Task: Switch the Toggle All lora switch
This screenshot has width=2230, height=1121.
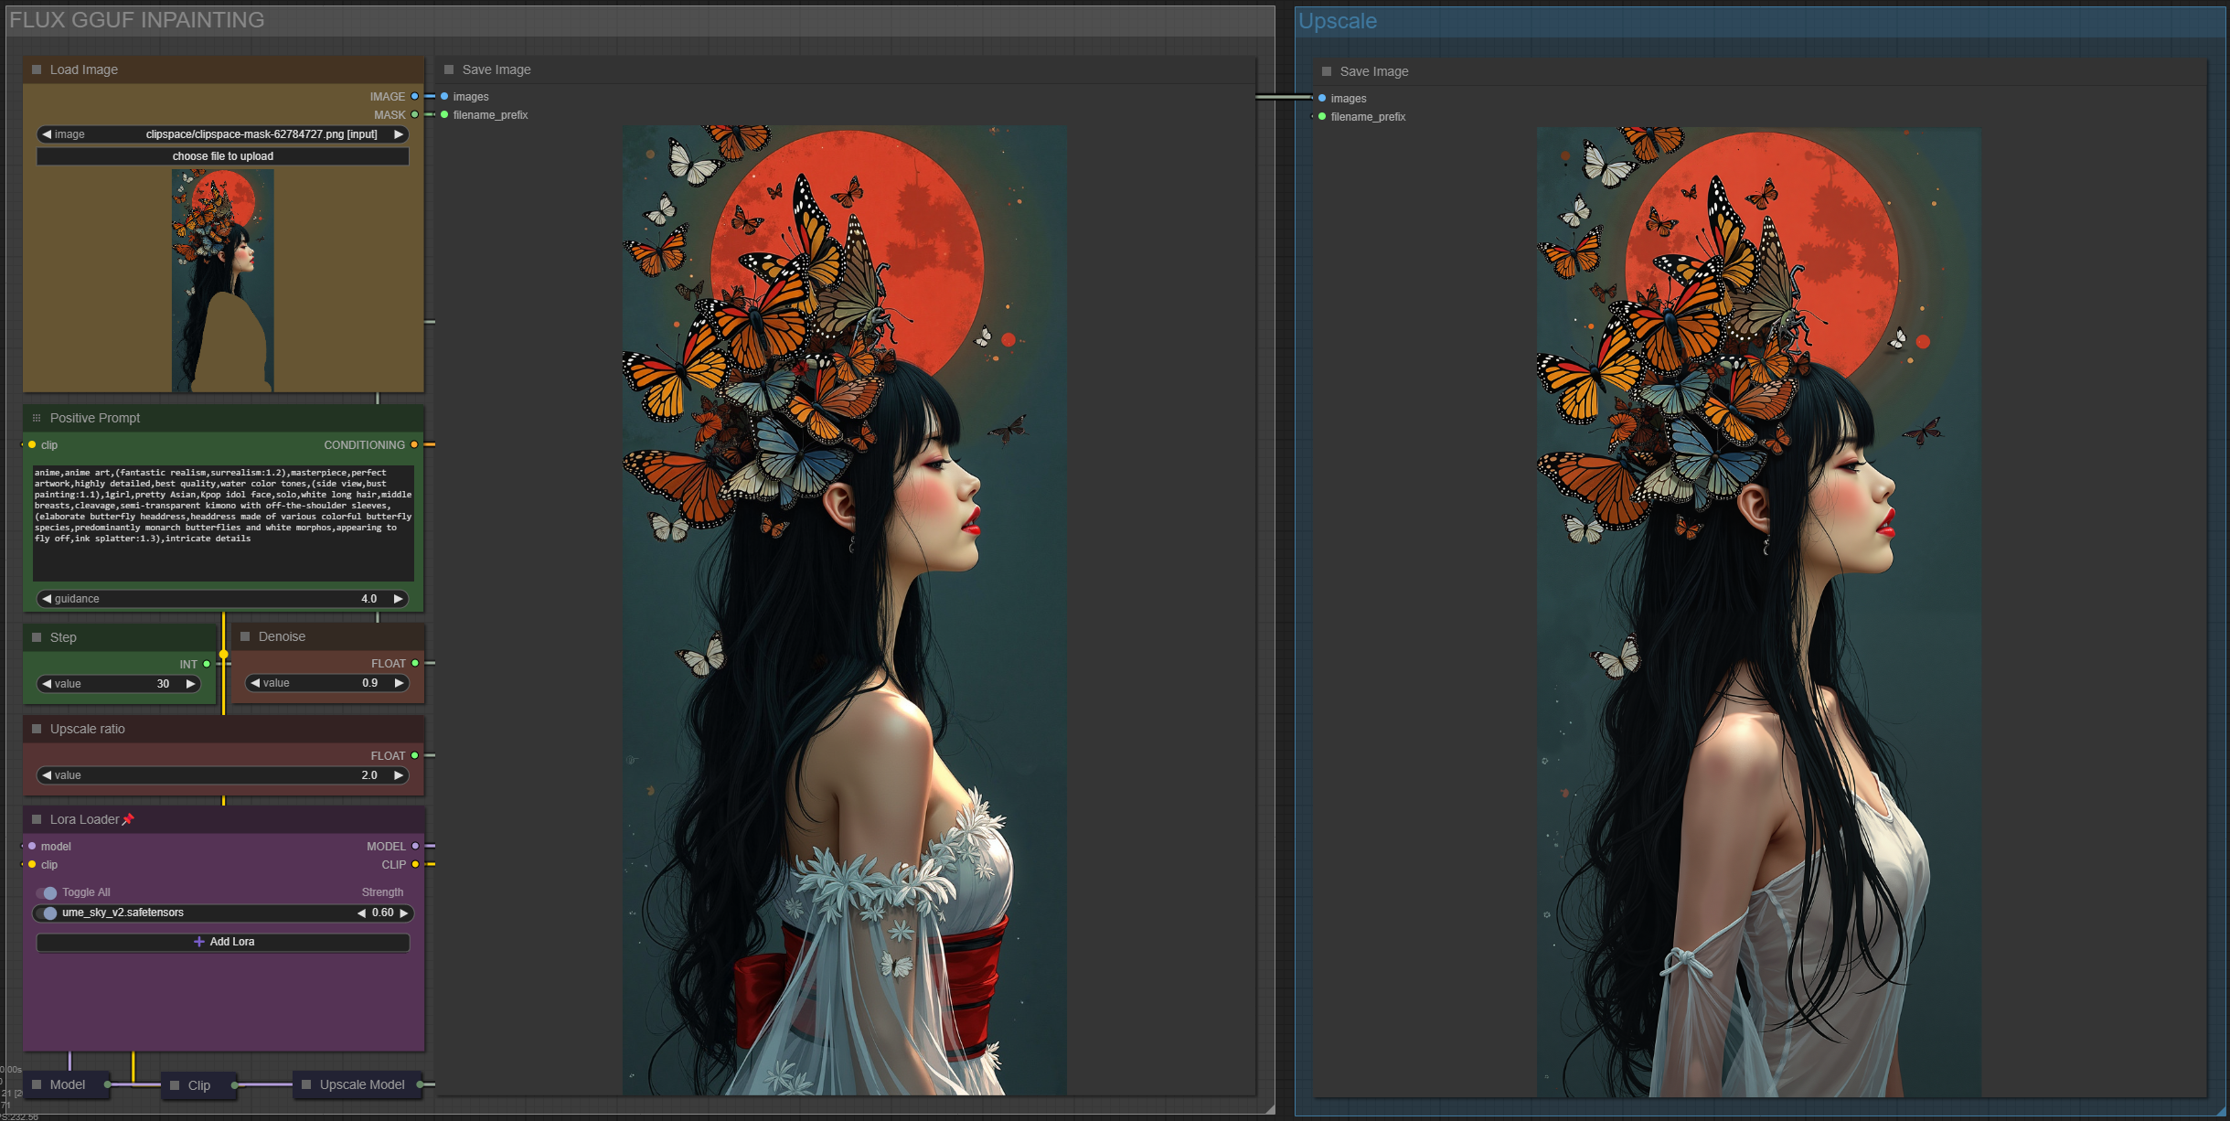Action: [x=48, y=892]
